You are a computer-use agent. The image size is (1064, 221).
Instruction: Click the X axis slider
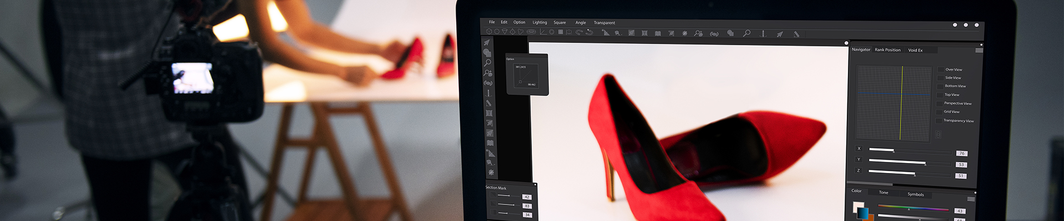click(910, 150)
